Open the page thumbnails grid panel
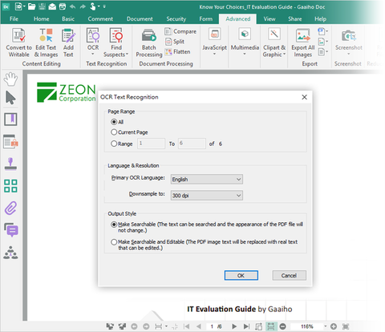Image resolution: width=385 pixels, height=332 pixels. pos(10,186)
